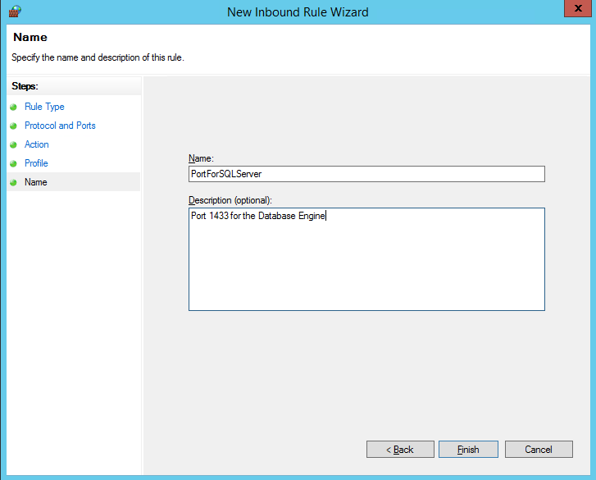Click the green bullet beside Rule Type
Screen dimensions: 596x480
tap(13, 107)
